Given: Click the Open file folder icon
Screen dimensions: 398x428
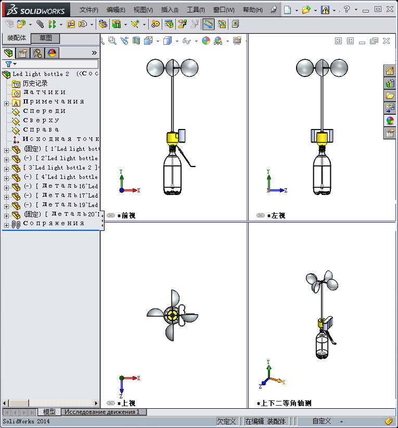Looking at the screenshot, I should (x=306, y=10).
